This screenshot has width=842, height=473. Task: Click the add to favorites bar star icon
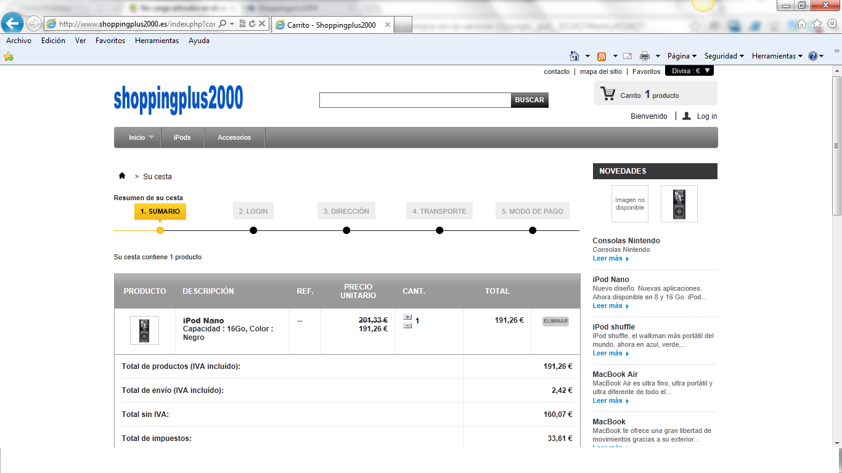9,57
